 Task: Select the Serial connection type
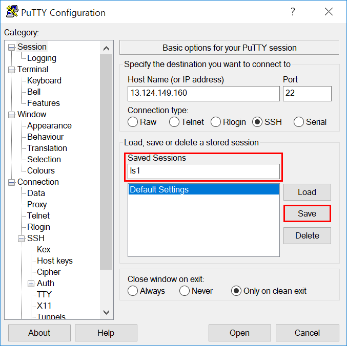298,122
